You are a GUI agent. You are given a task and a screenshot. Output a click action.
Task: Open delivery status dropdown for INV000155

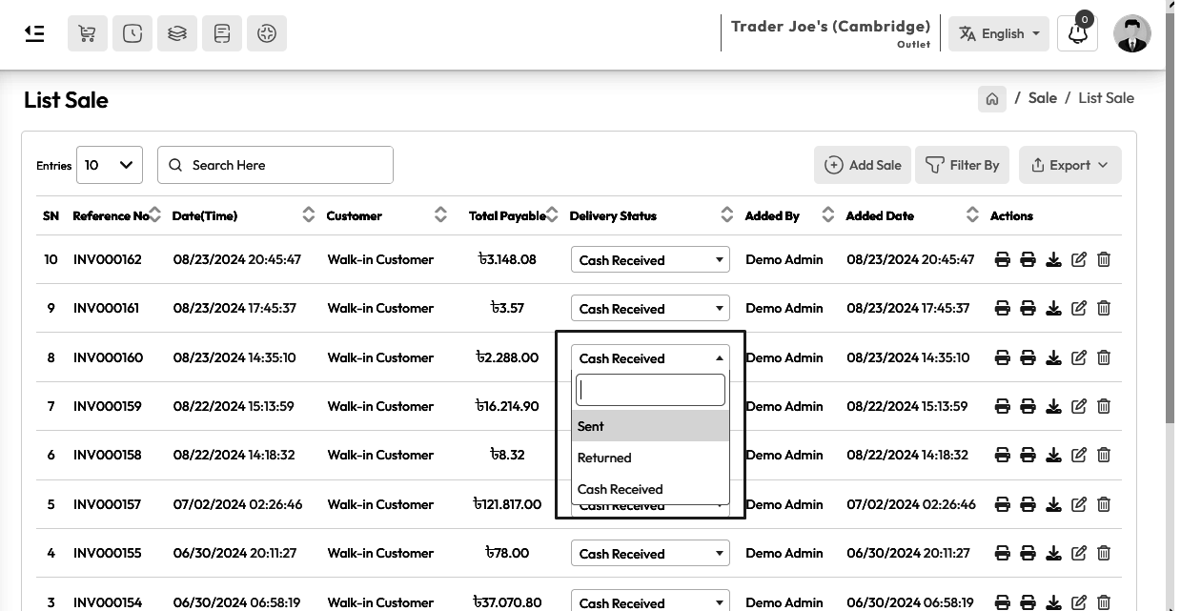coord(650,553)
